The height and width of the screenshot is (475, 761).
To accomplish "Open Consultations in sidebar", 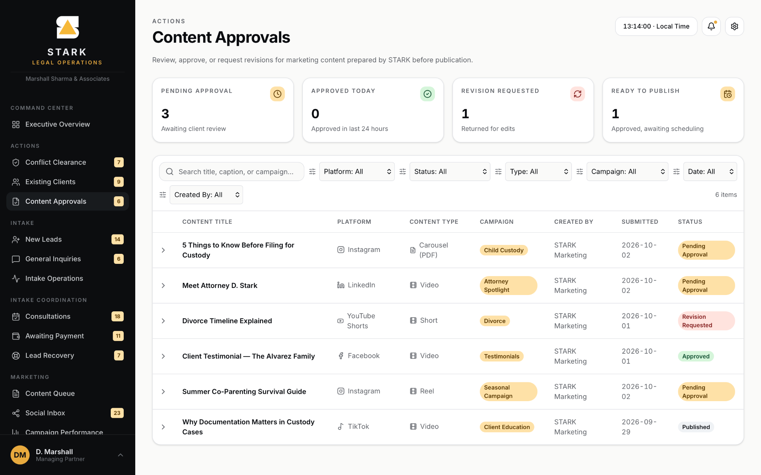I will pyautogui.click(x=68, y=317).
